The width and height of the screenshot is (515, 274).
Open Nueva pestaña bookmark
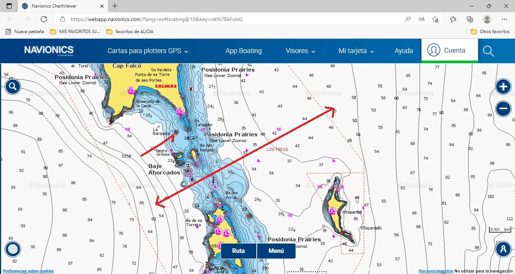[25, 32]
